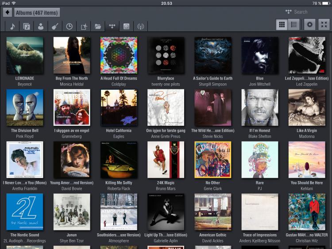Open the Artists person tab icon
The height and width of the screenshot is (249, 332).
(x=41, y=27)
